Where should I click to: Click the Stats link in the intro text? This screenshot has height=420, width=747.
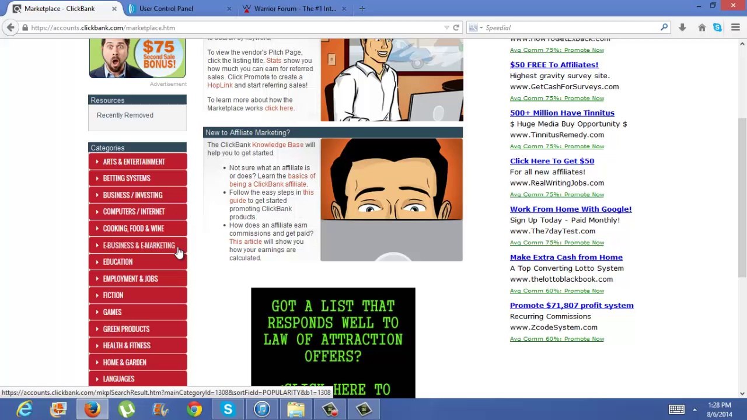274,61
